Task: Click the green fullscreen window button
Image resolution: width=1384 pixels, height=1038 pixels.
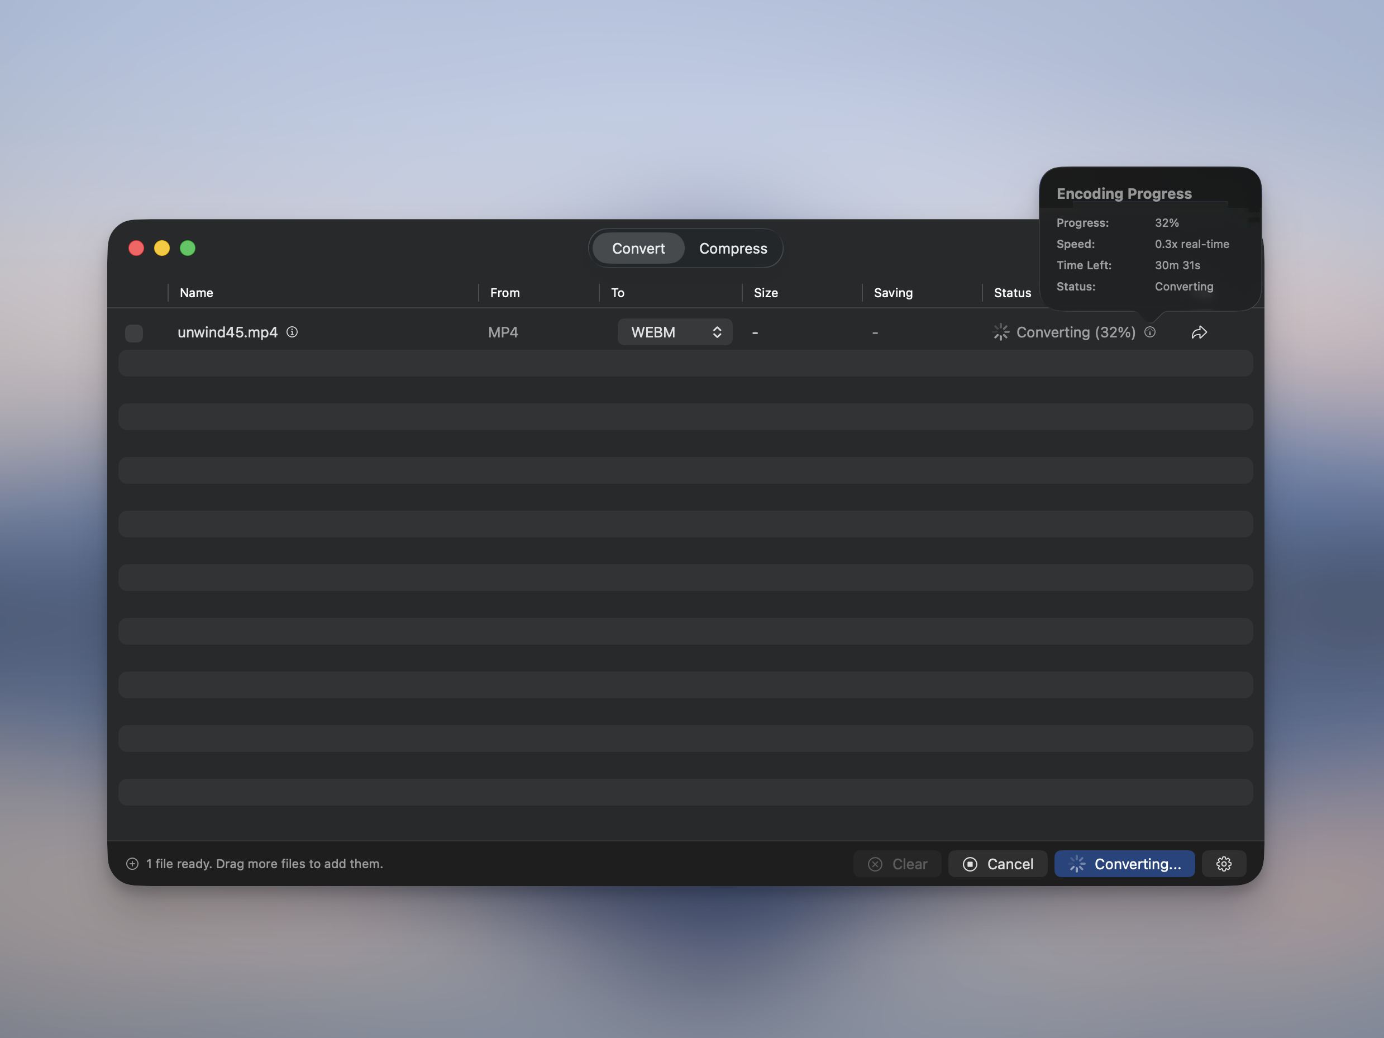Action: pos(188,249)
